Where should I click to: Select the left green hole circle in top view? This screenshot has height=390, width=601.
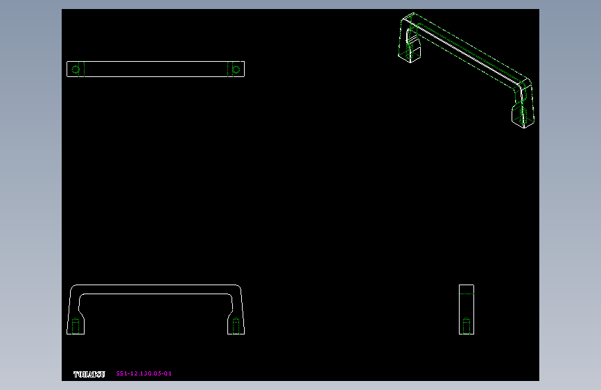[x=76, y=69]
